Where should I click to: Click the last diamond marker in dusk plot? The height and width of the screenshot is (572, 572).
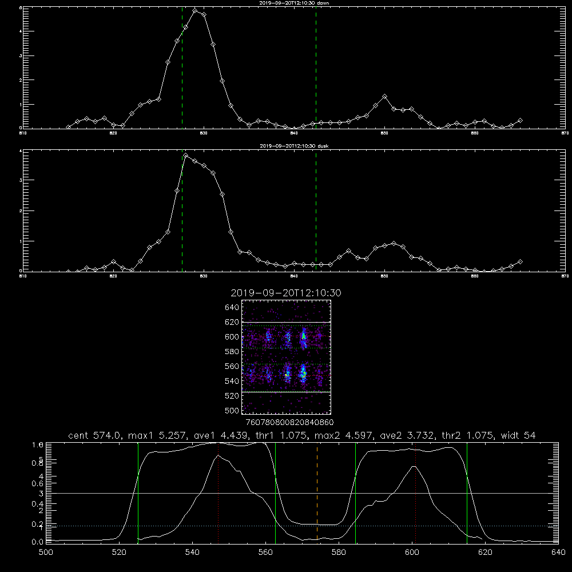click(x=520, y=261)
